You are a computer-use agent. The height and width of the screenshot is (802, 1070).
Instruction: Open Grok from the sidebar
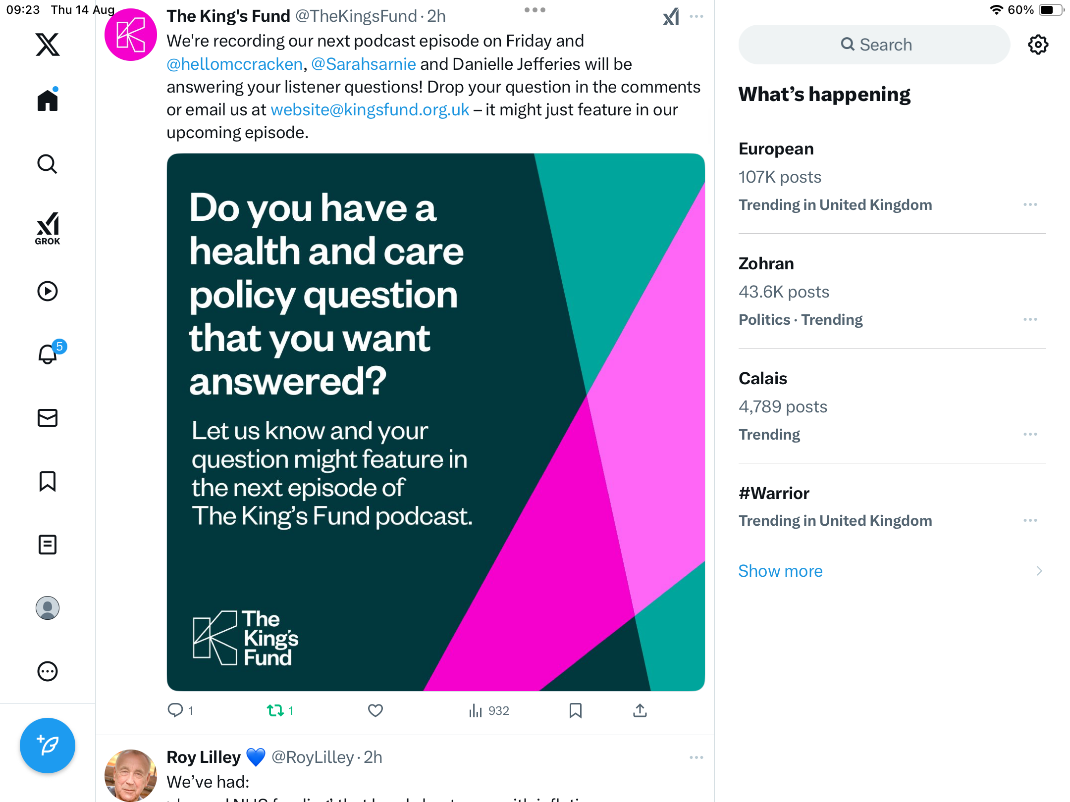click(48, 228)
